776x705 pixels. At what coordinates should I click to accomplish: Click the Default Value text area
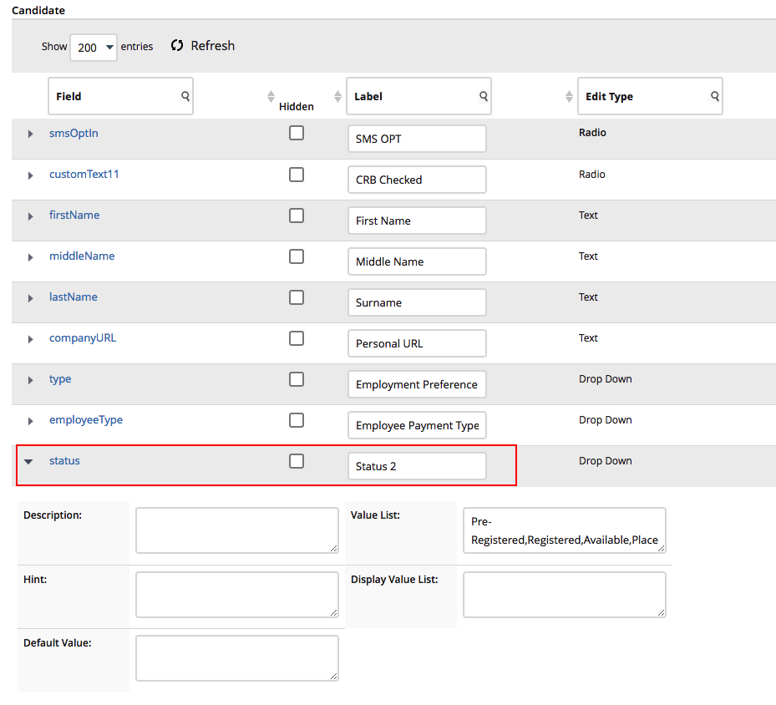(236, 658)
